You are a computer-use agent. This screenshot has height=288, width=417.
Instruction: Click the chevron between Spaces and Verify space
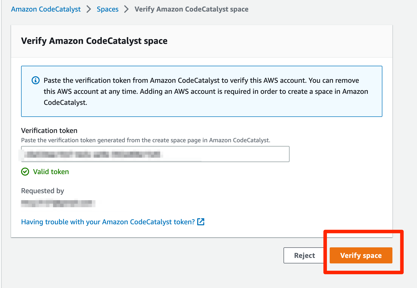tap(126, 9)
